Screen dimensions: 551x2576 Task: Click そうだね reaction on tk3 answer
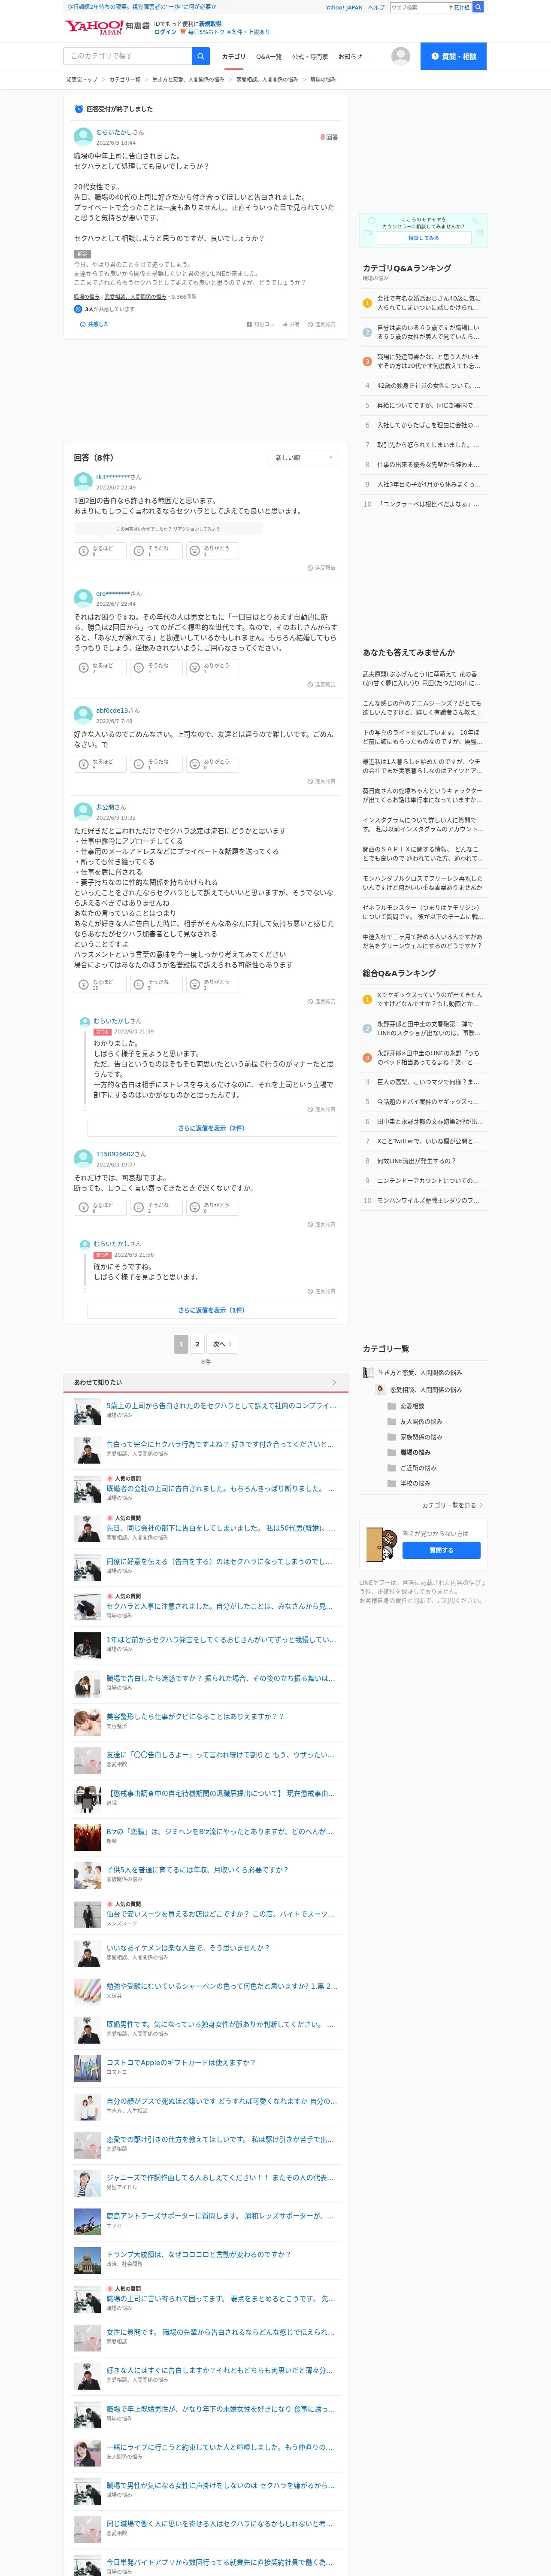point(157,551)
